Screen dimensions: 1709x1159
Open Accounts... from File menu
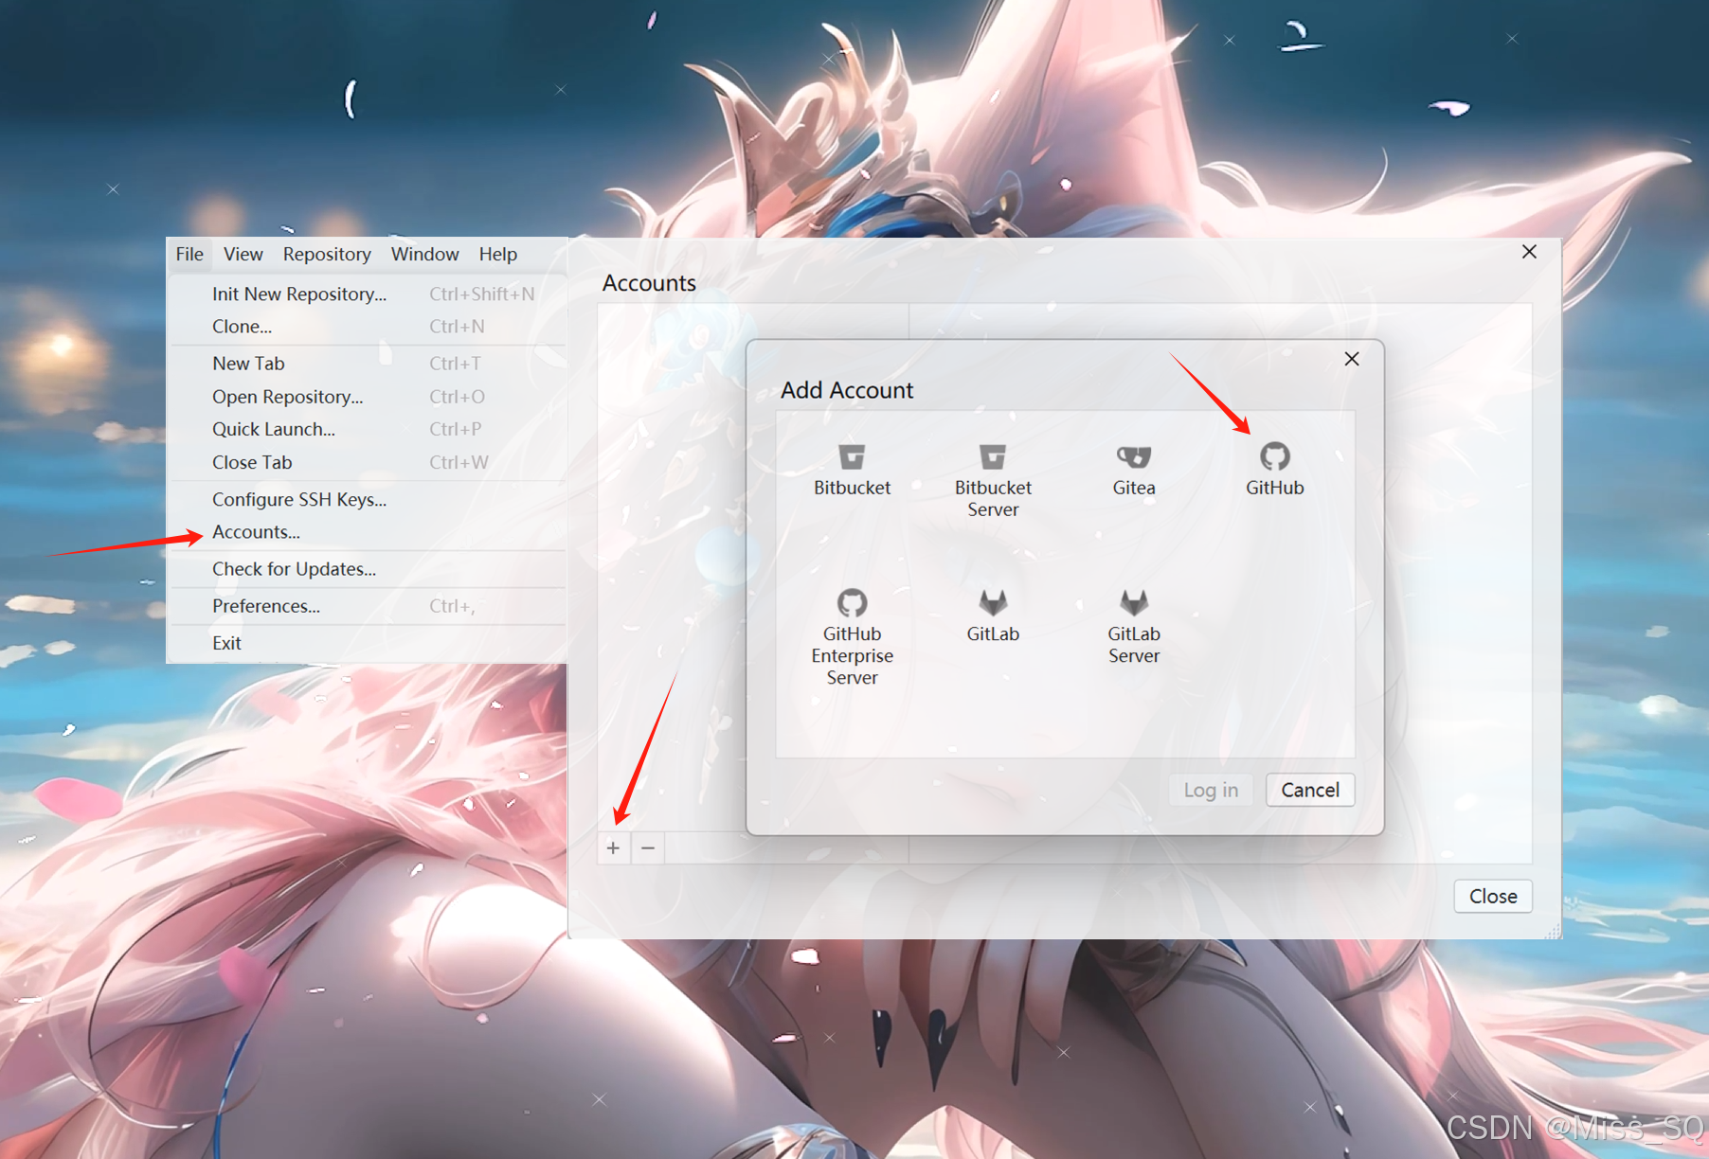point(368,532)
